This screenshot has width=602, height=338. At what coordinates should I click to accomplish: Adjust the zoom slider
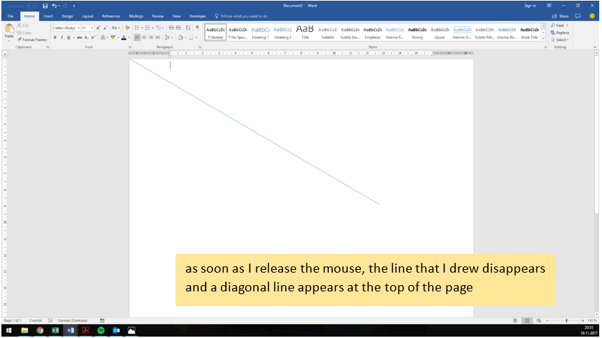(x=566, y=321)
